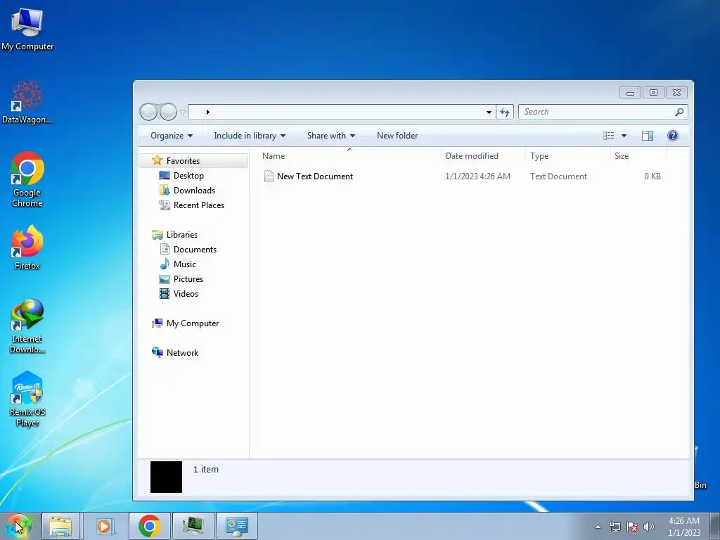720x540 pixels.
Task: Open the Include in library menu
Action: 250,136
